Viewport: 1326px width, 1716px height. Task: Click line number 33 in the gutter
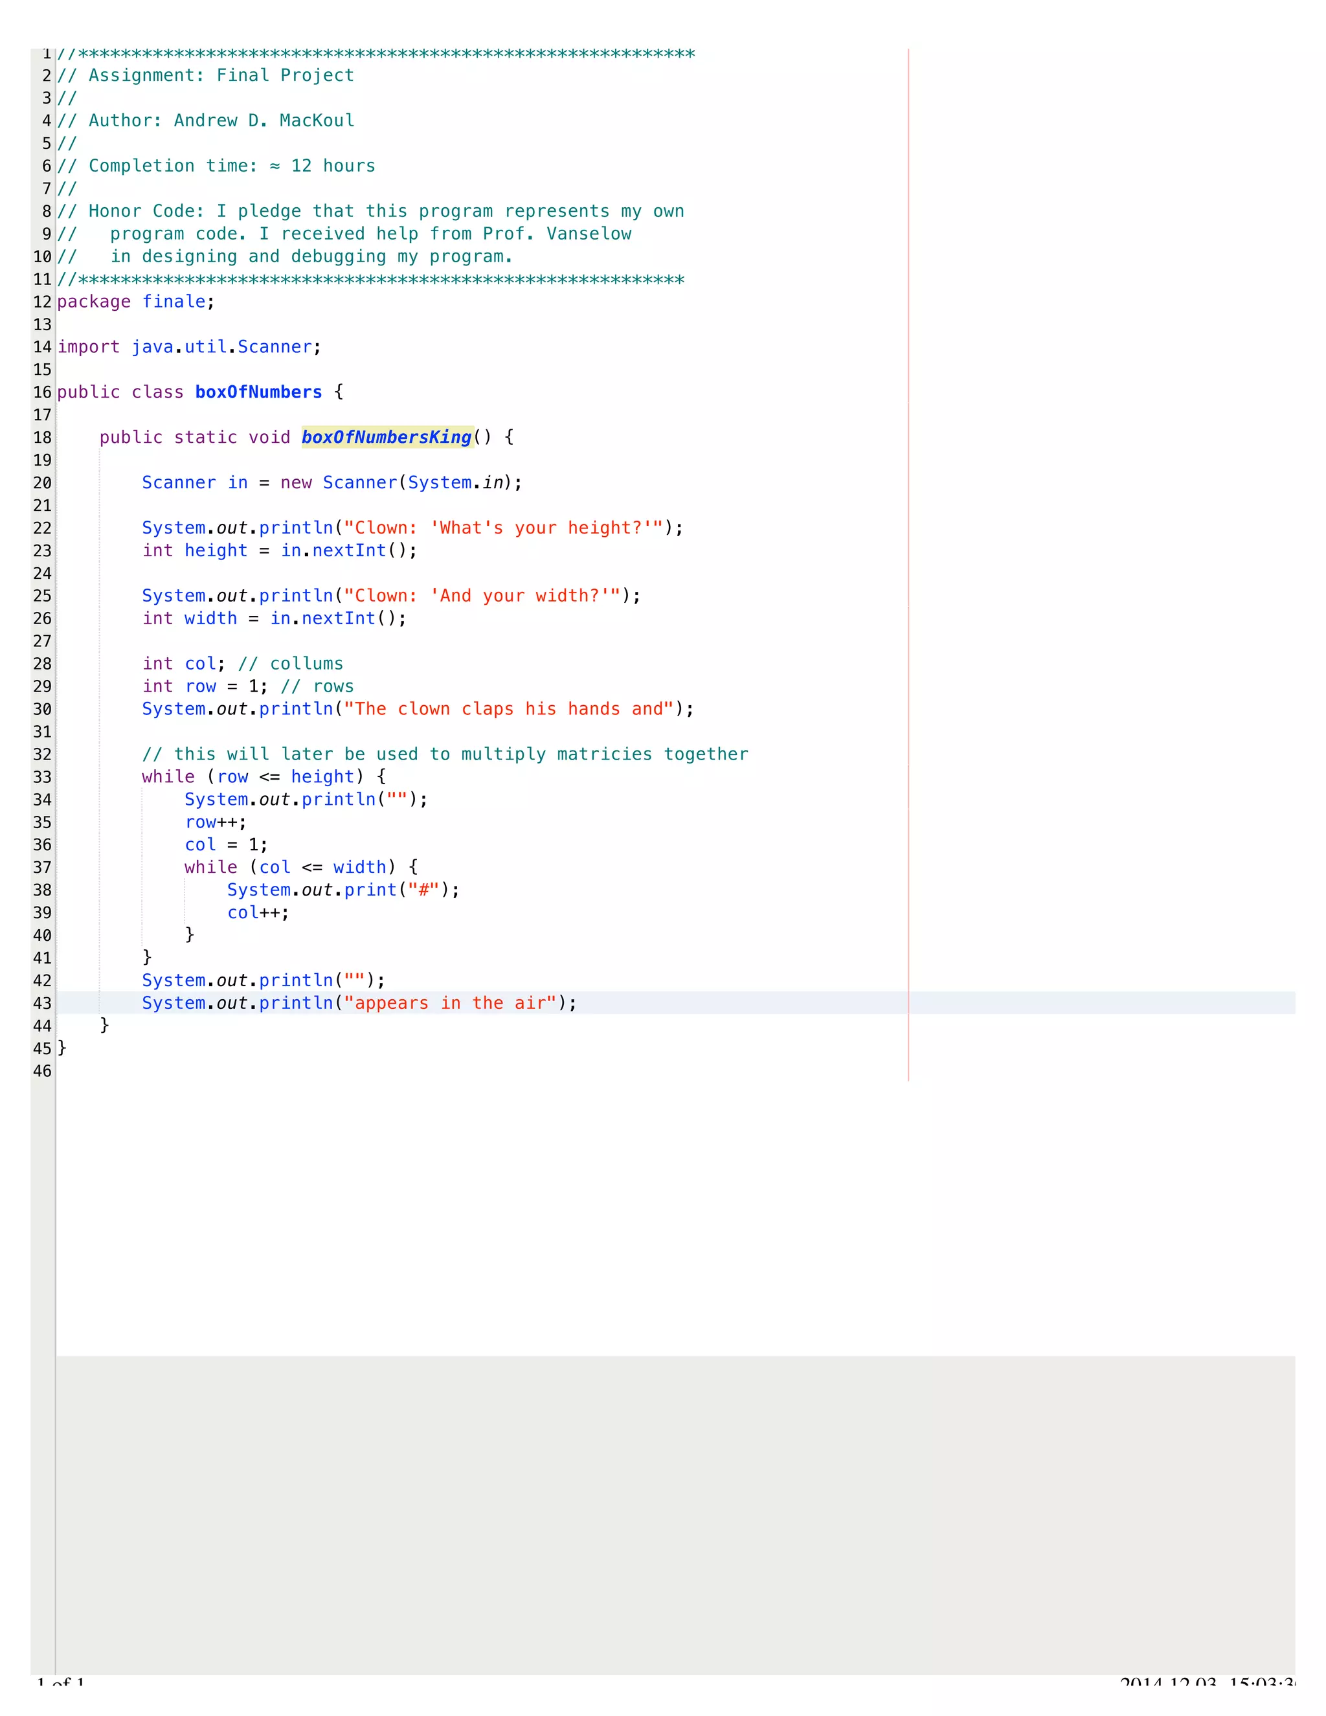[x=43, y=777]
